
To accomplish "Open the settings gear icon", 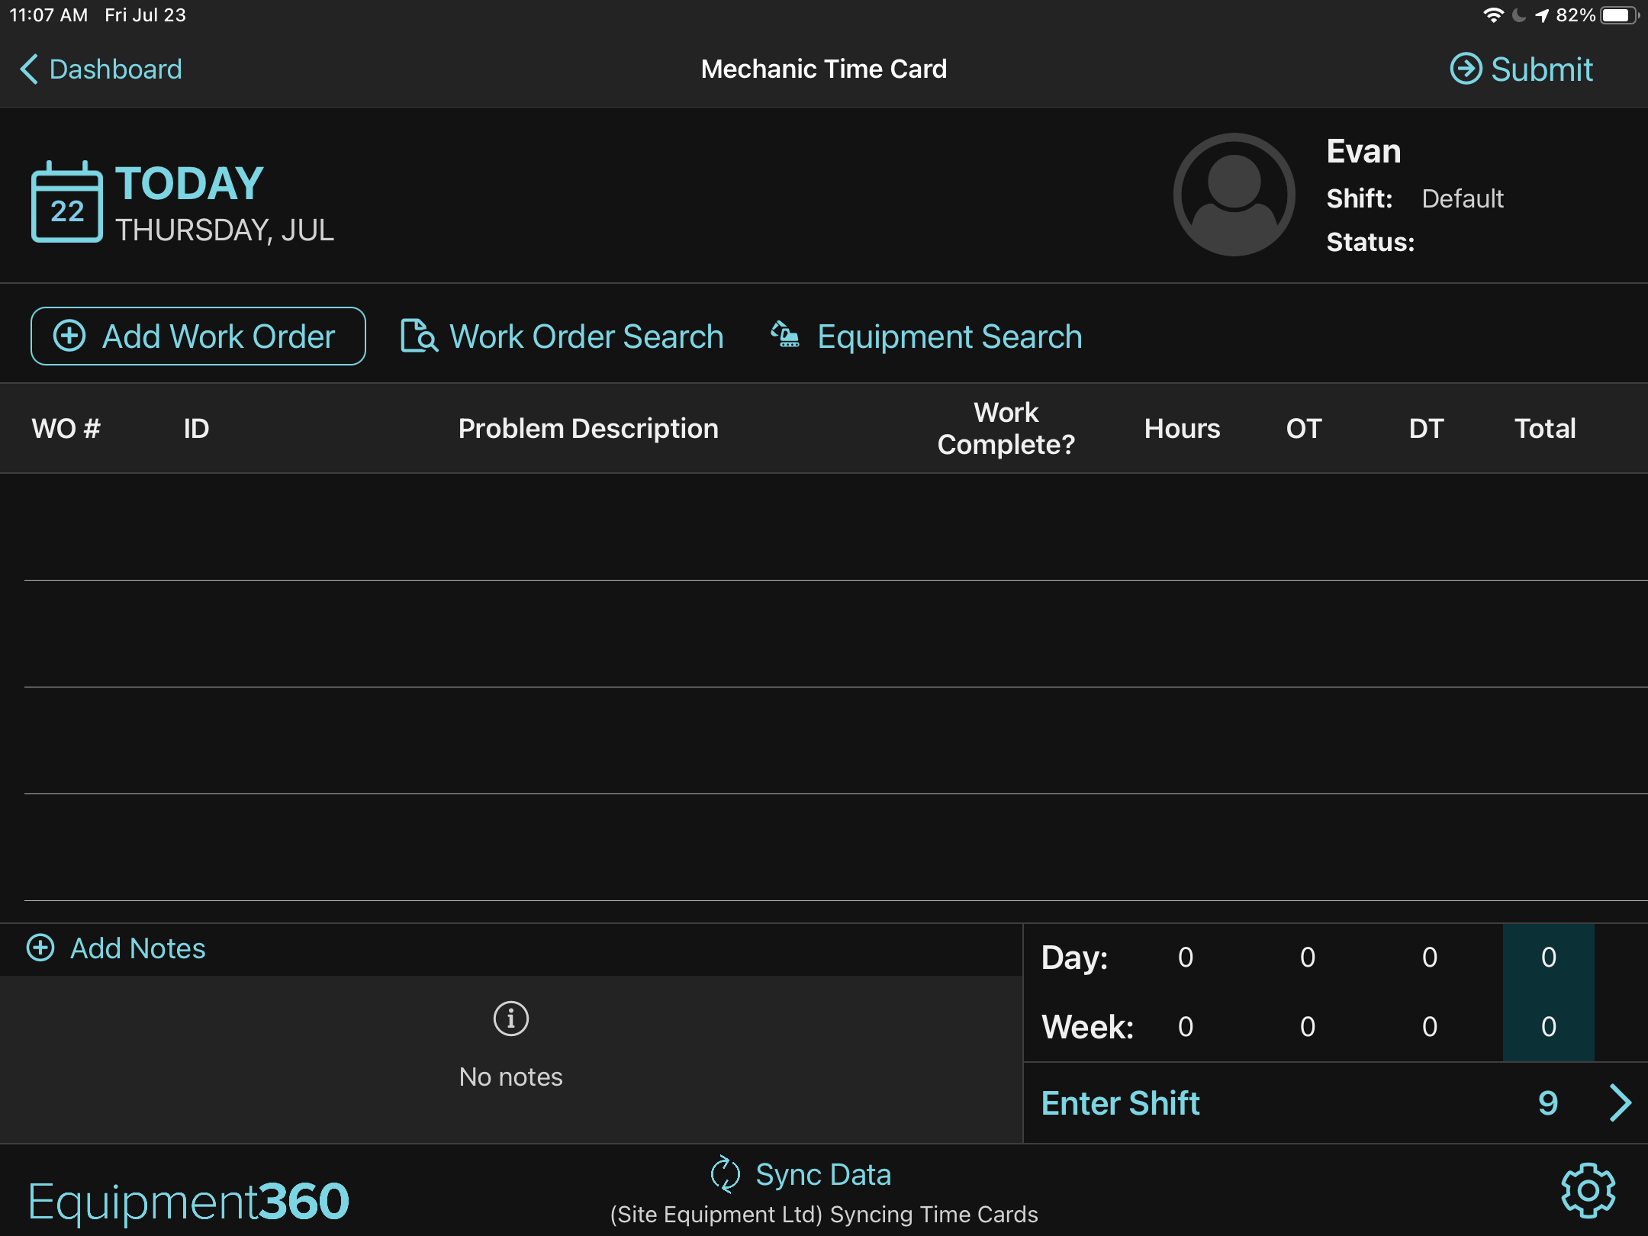I will point(1588,1190).
